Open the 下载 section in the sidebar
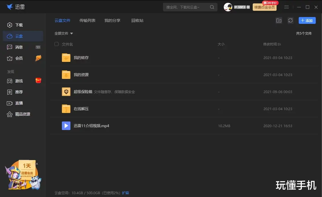The height and width of the screenshot is (197, 322). pyautogui.click(x=19, y=25)
